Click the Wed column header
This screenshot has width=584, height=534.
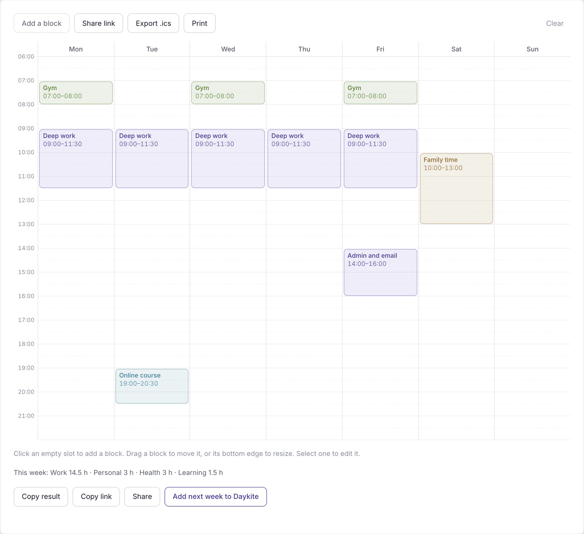228,49
